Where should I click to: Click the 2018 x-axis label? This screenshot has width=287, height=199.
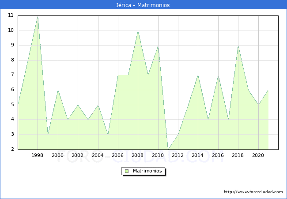[238, 155]
